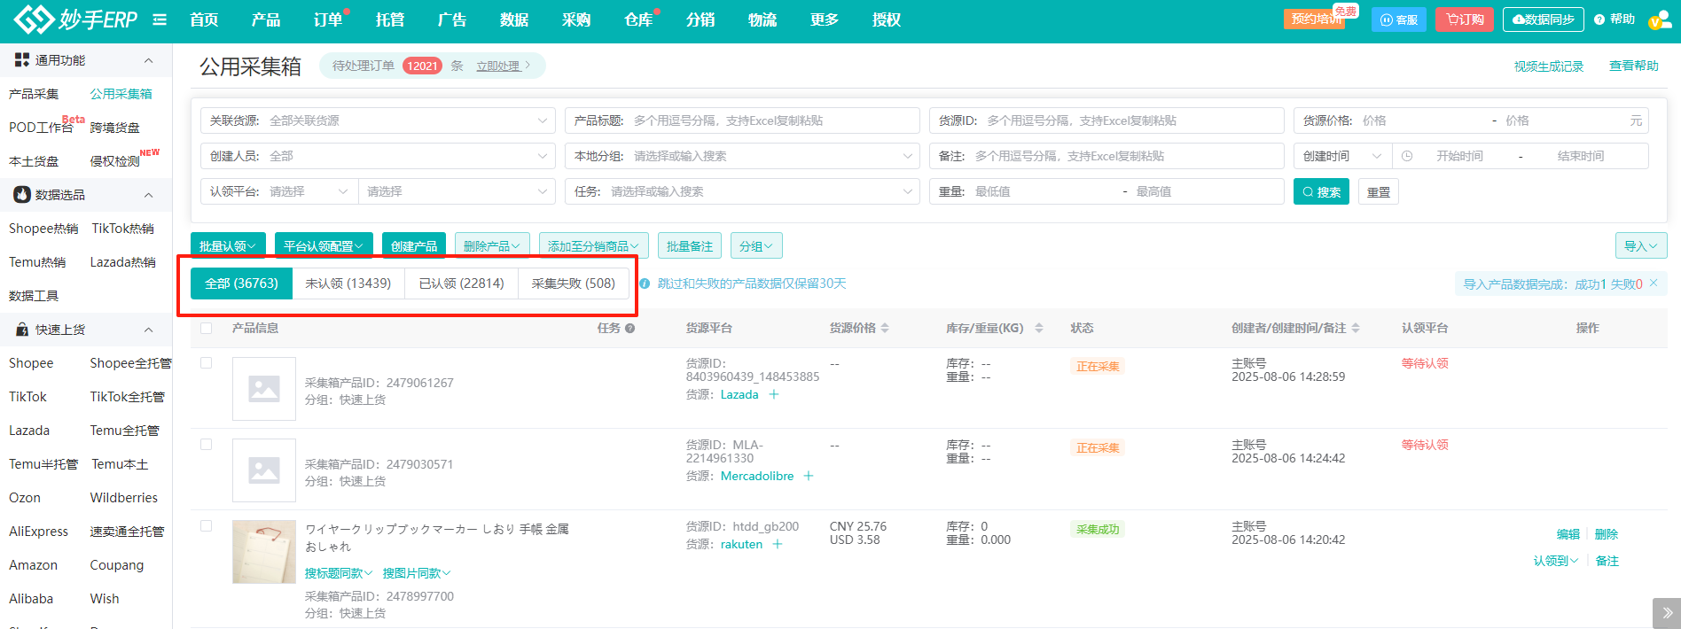
Task: Collapse the 通用功能 sidebar section
Action: tap(148, 60)
